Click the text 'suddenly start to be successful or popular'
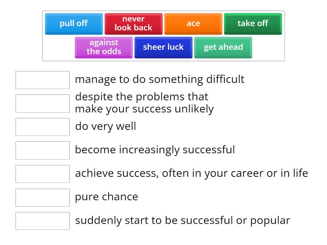 [183, 220]
